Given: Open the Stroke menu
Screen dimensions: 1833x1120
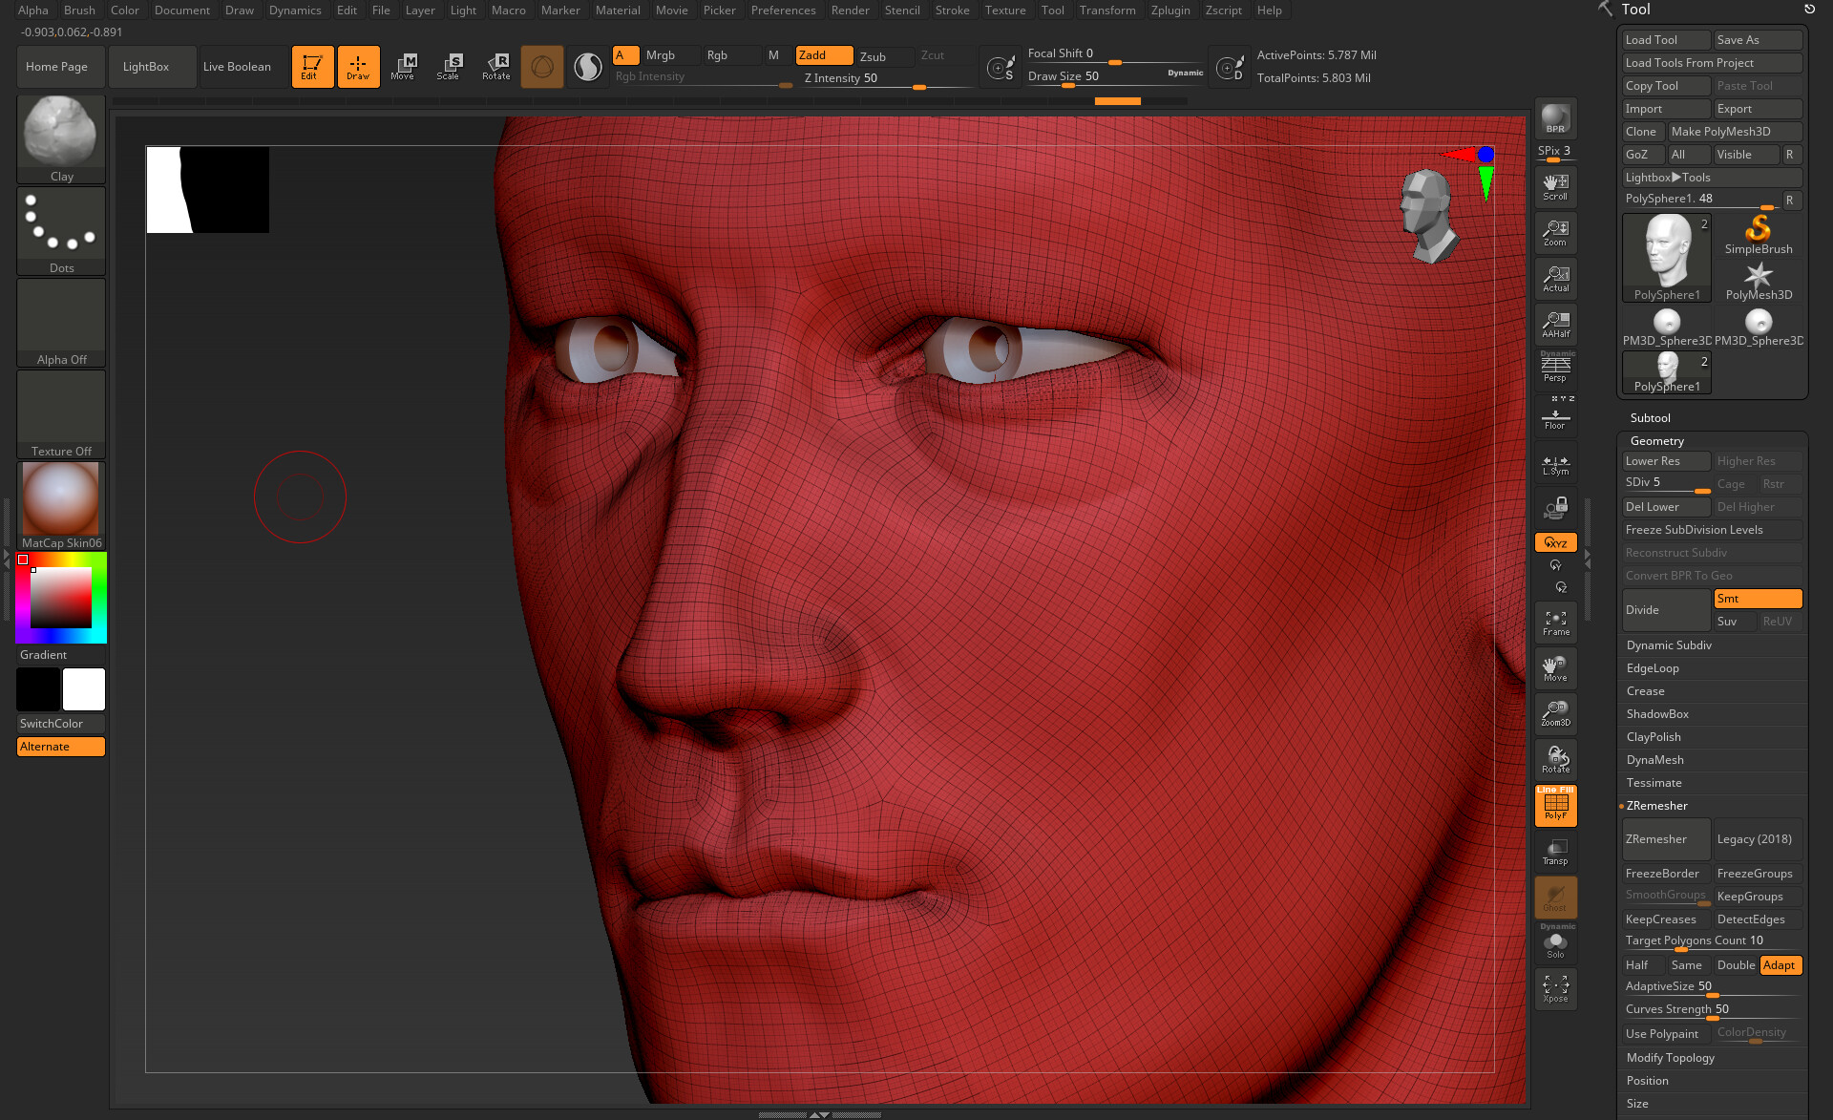Looking at the screenshot, I should pyautogui.click(x=951, y=11).
